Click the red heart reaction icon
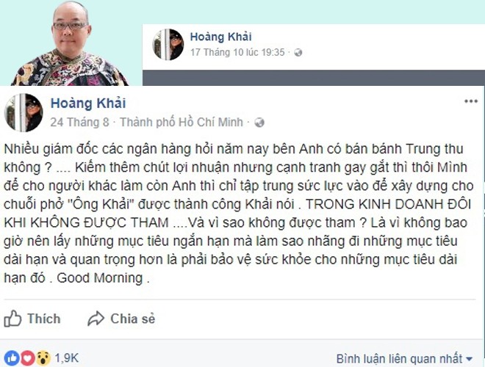This screenshot has width=485, height=367. 27,358
